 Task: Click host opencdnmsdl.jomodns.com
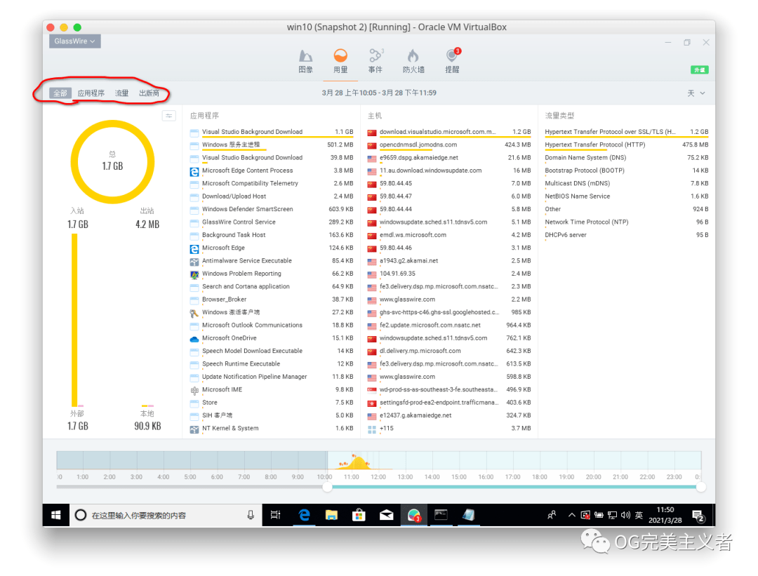point(418,145)
